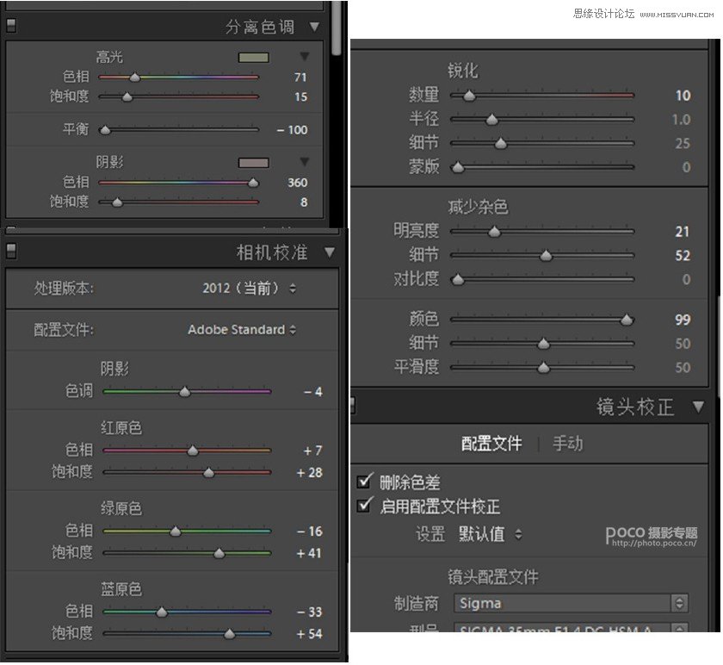Viewport: 723px width, 665px height.
Task: Click the 锐化 细节 slider handle
Action: pos(500,144)
